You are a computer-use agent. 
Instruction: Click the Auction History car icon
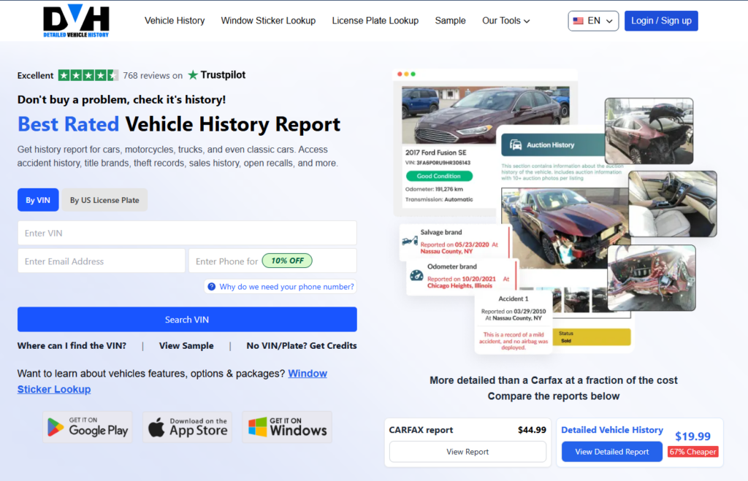(x=516, y=145)
